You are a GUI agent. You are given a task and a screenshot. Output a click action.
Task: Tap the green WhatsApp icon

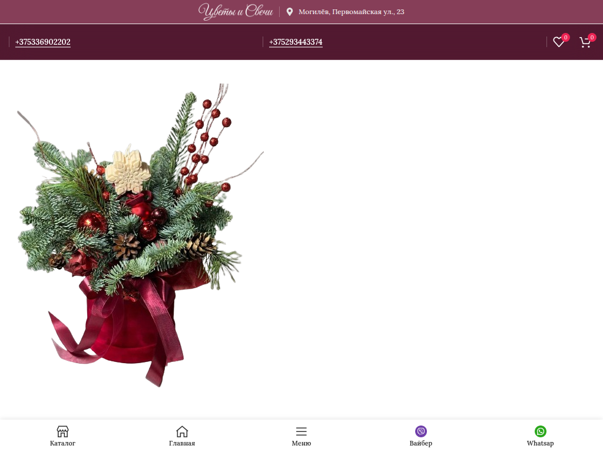point(540,431)
